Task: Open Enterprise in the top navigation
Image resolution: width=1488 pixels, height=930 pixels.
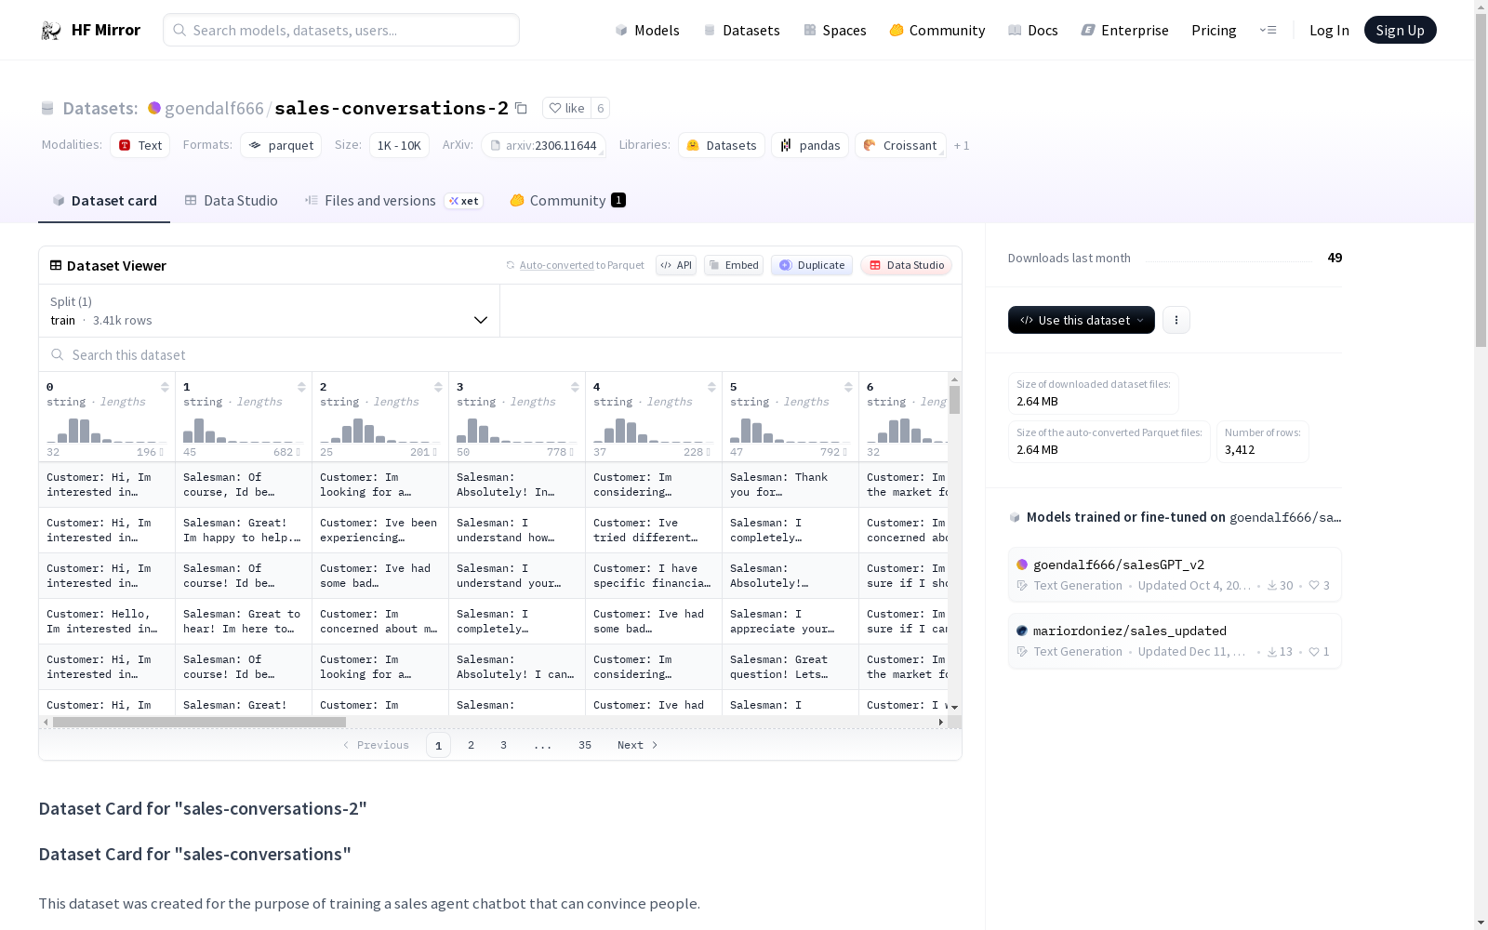Action: click(1125, 30)
